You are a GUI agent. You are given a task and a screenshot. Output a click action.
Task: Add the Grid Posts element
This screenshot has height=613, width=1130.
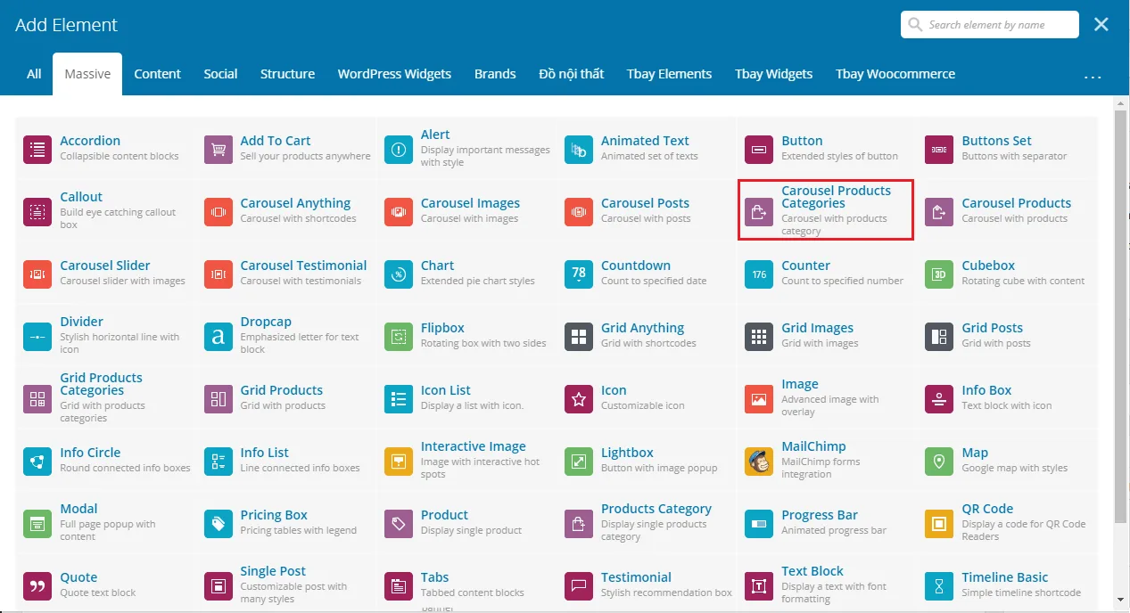(1009, 335)
